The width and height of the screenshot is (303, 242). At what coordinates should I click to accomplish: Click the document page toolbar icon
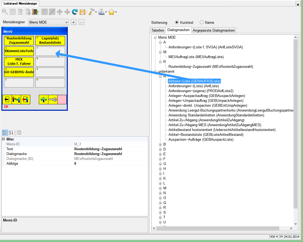click(x=20, y=12)
